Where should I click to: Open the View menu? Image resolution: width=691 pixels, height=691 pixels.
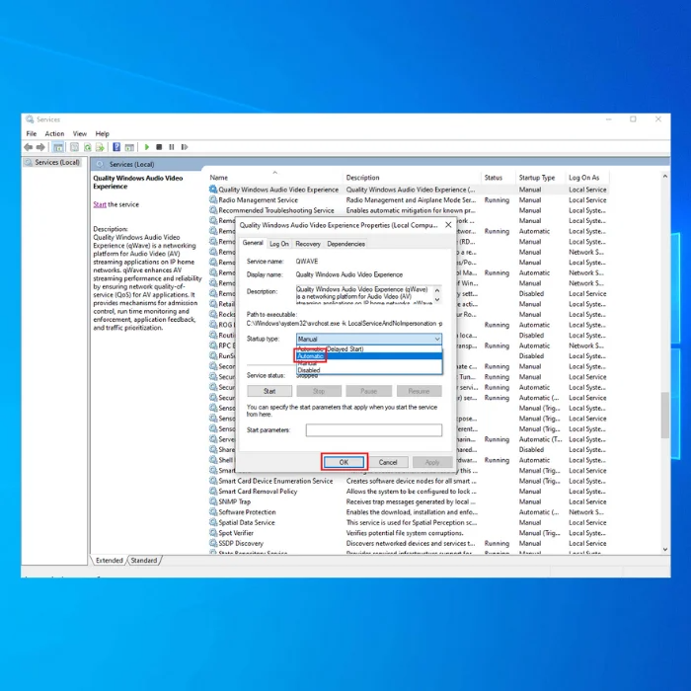pos(80,133)
